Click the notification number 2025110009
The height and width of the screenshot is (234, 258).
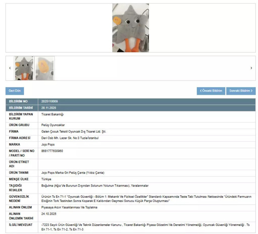pos(50,102)
